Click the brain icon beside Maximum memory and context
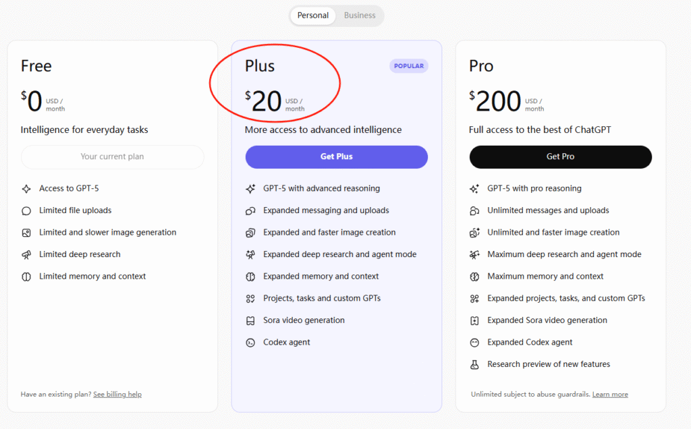This screenshot has width=691, height=429. (x=474, y=277)
